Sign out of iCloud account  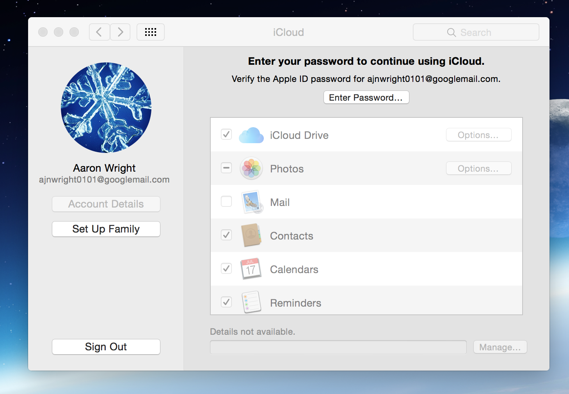106,347
